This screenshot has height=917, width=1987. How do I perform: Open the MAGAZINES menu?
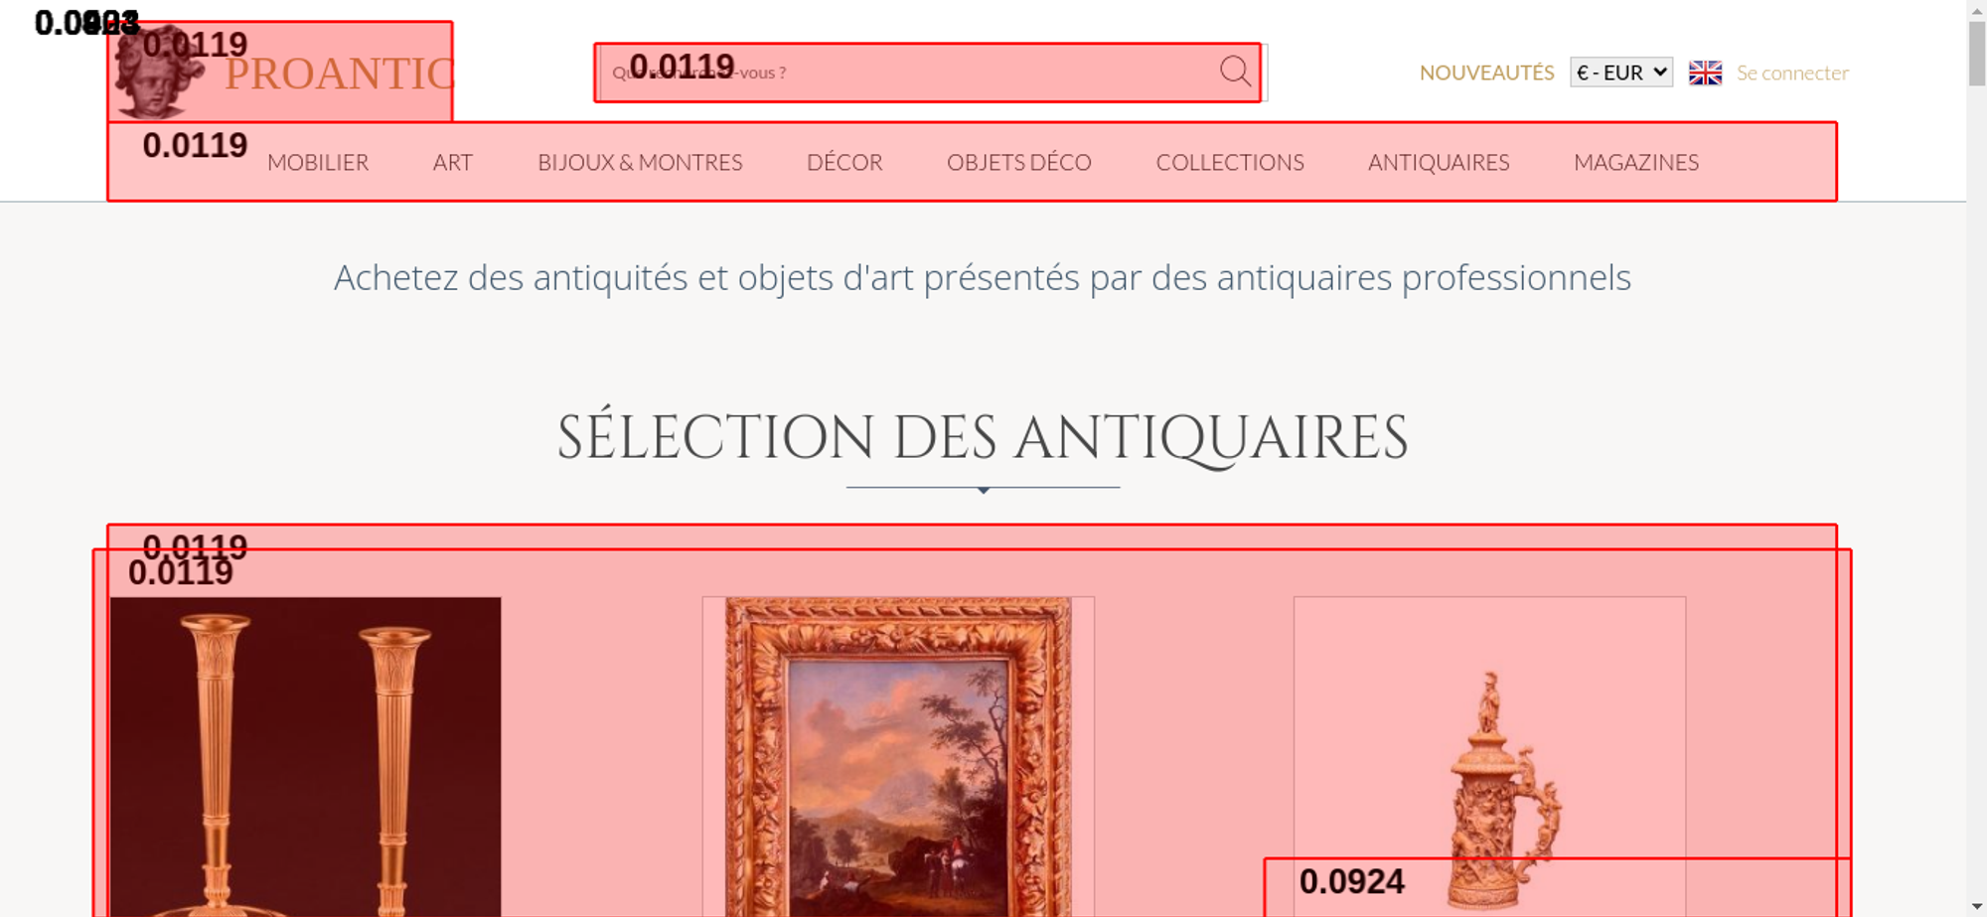coord(1636,162)
